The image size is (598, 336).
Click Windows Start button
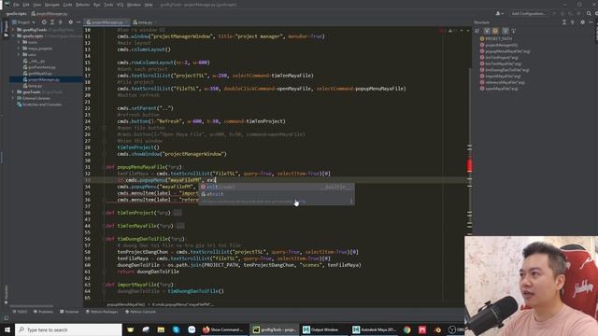click(x=7, y=329)
